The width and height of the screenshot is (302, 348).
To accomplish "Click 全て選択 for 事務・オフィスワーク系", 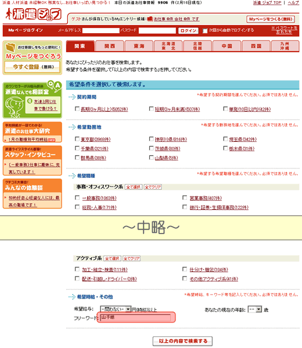I will click(x=134, y=187).
